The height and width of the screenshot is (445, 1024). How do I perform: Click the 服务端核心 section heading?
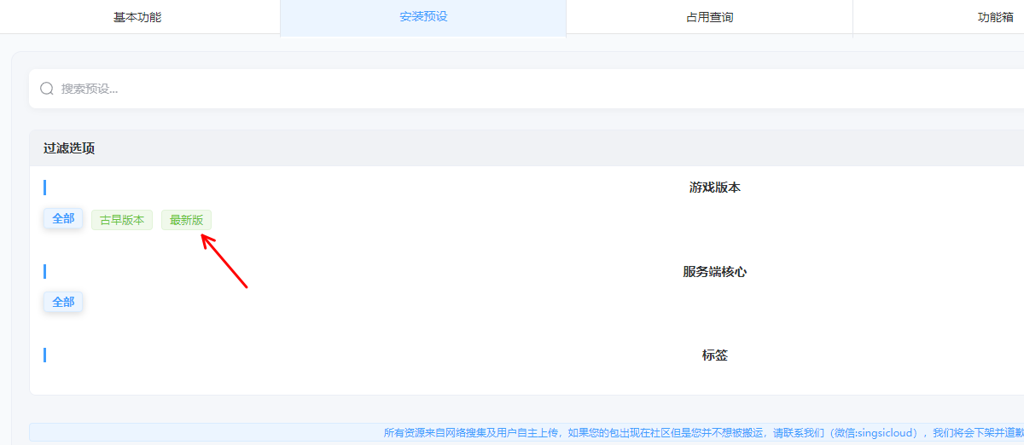tap(714, 272)
